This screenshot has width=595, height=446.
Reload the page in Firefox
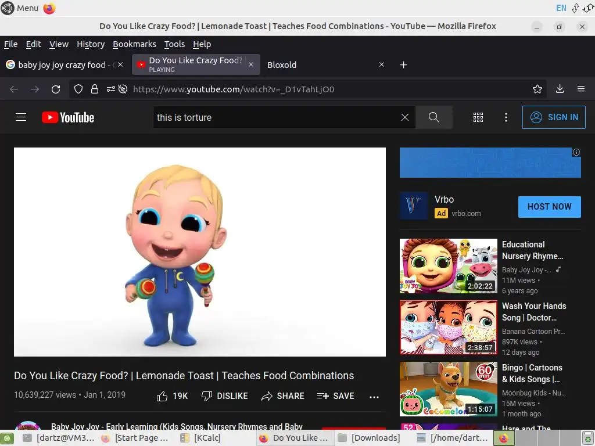56,89
